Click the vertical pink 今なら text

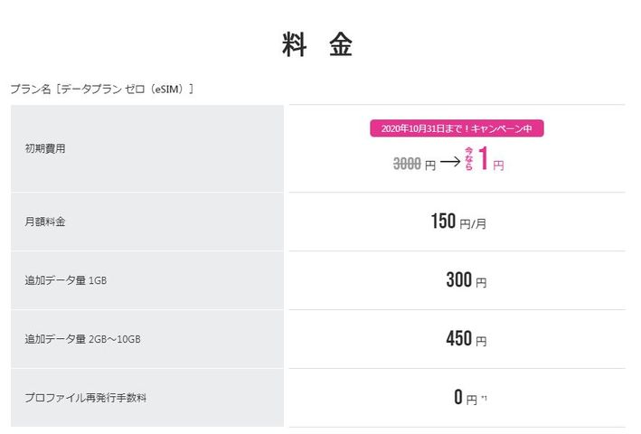[x=469, y=159]
